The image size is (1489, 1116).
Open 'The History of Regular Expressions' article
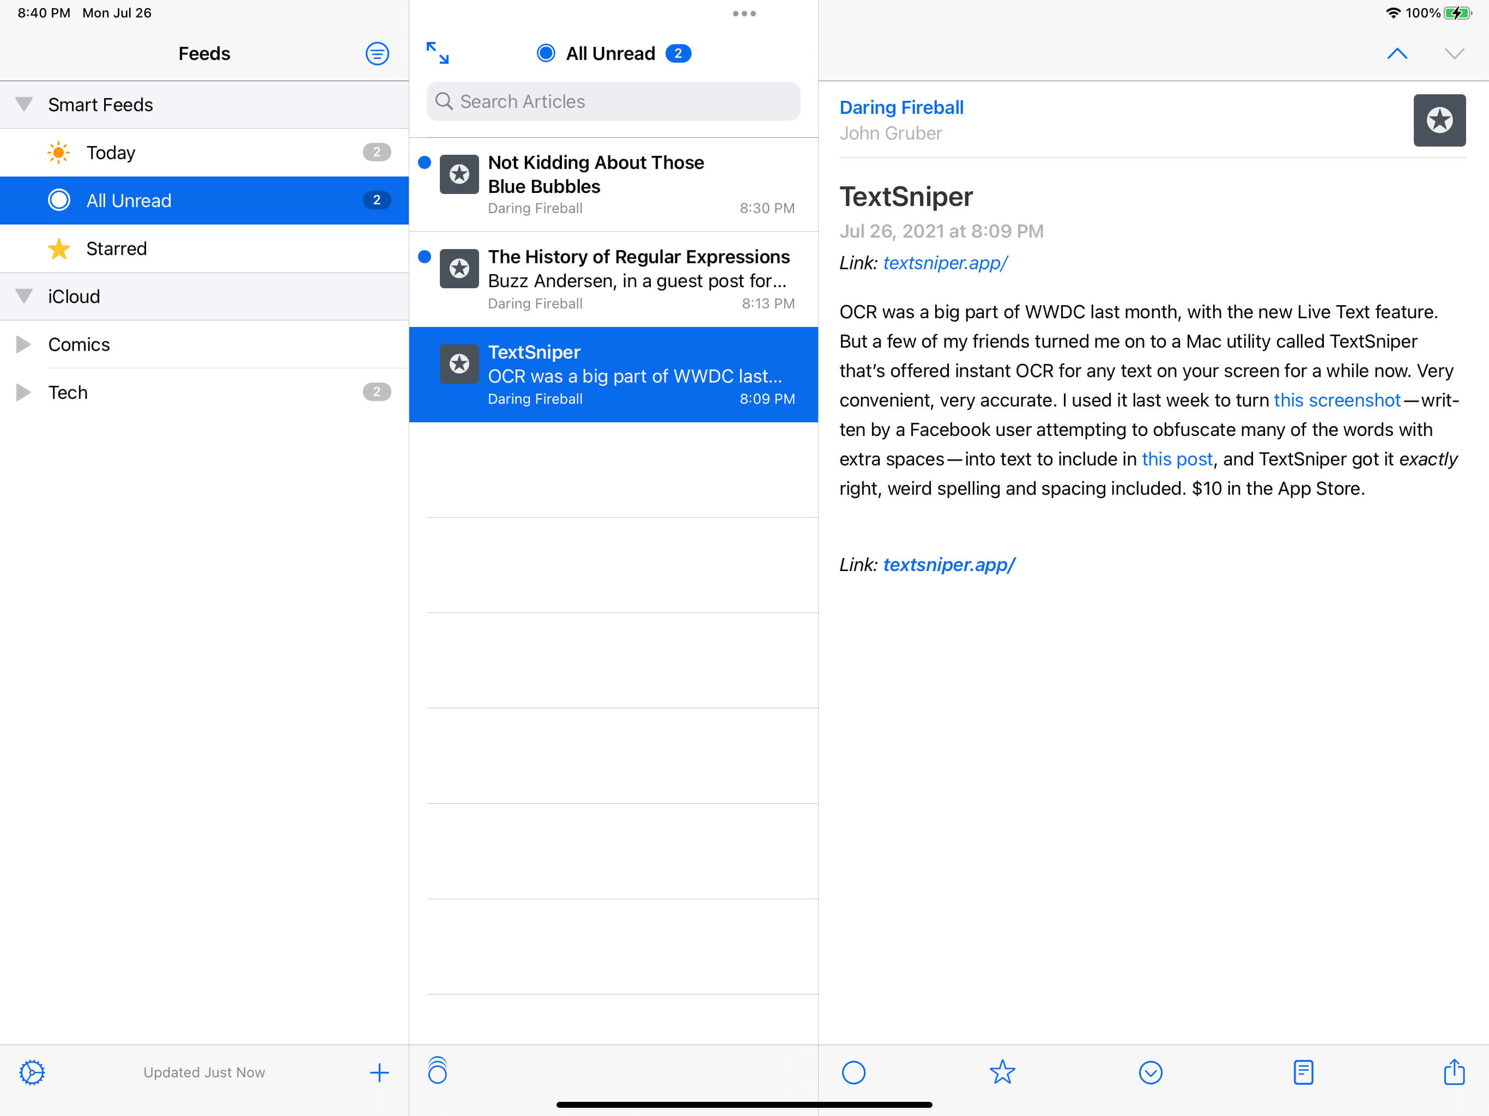pyautogui.click(x=613, y=280)
